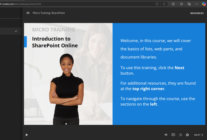Open playback speed control icon
Viewport: 207px width, 140px height.
(180, 135)
